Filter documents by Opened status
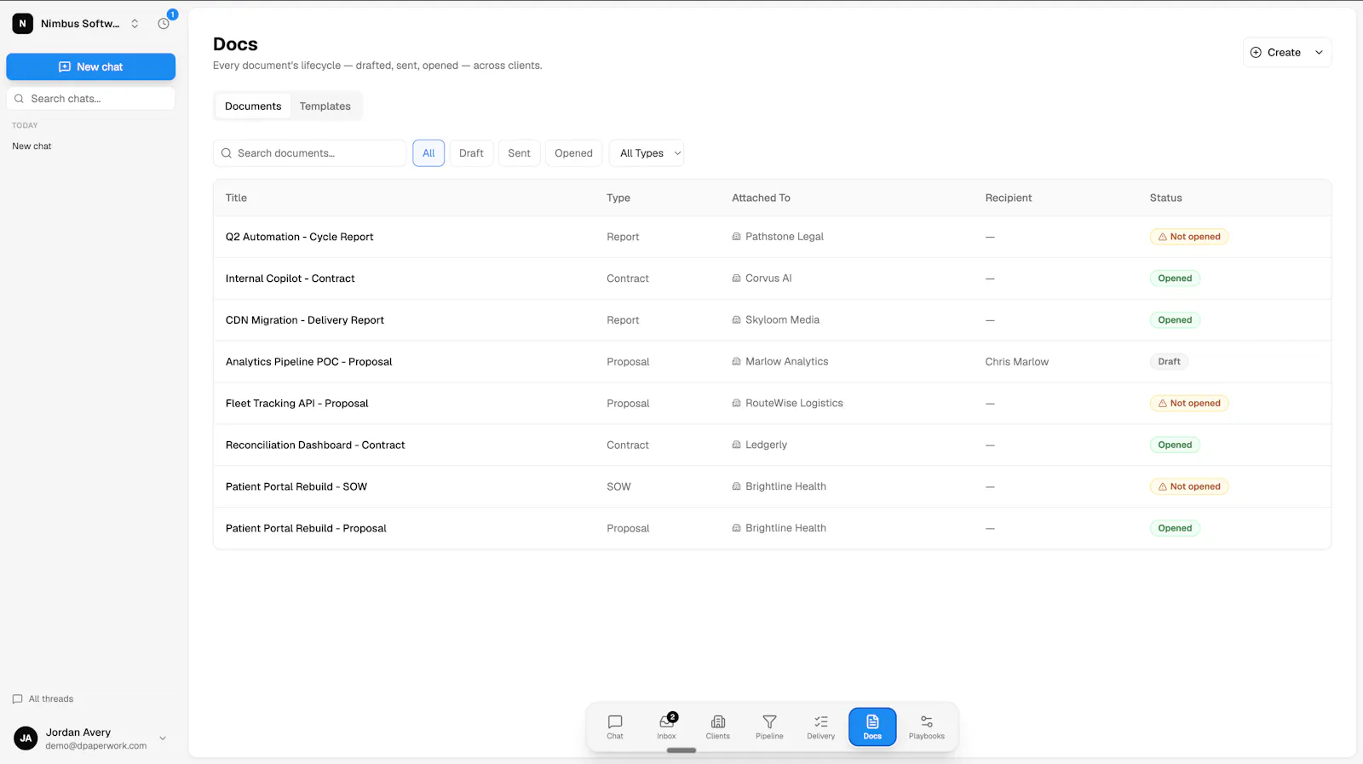This screenshot has width=1363, height=764. [x=573, y=153]
